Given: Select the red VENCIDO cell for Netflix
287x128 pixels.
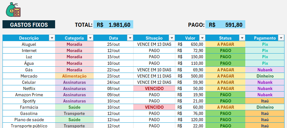Looking at the screenshot, I should [154, 88].
